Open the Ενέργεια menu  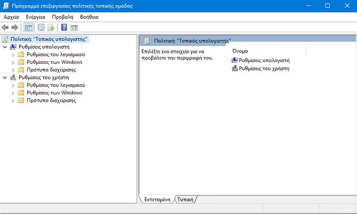coord(35,17)
